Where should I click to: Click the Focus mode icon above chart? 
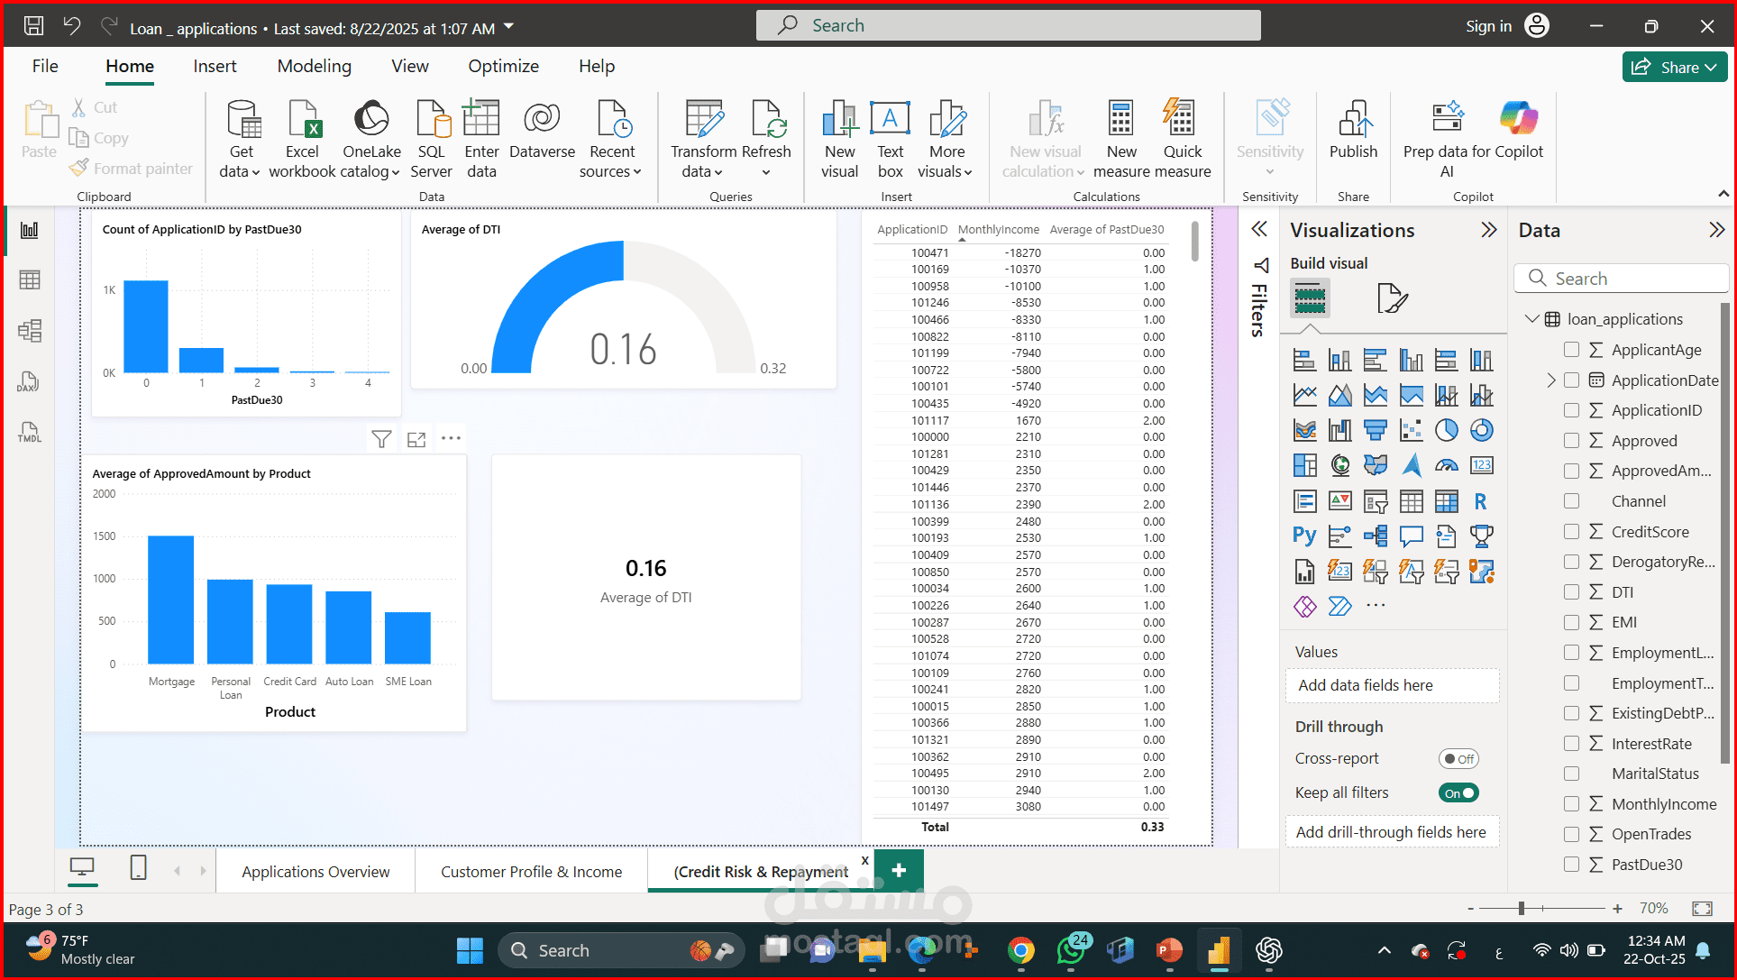pos(416,439)
